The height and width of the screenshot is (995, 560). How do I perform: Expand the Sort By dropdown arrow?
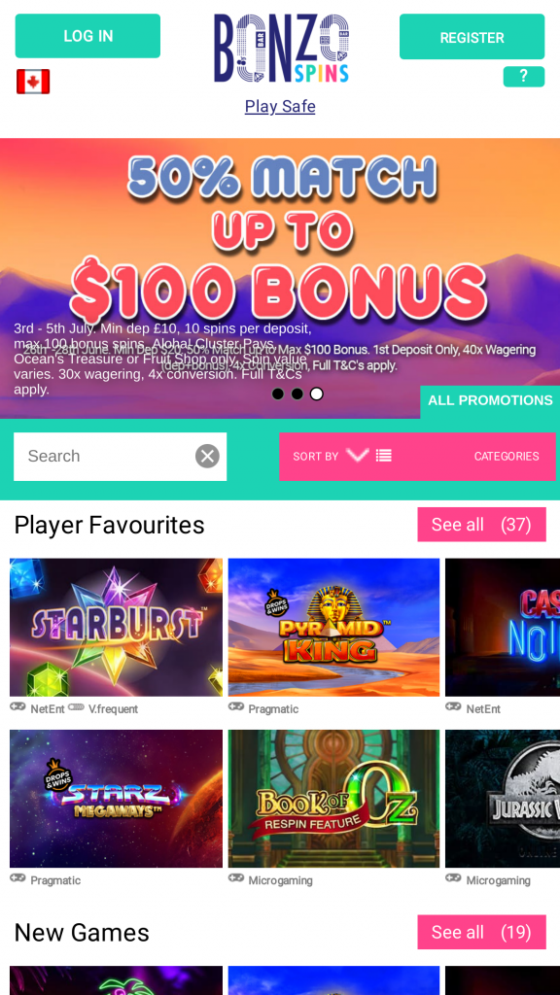358,455
